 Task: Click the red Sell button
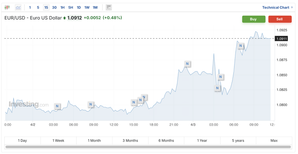coord(280,19)
